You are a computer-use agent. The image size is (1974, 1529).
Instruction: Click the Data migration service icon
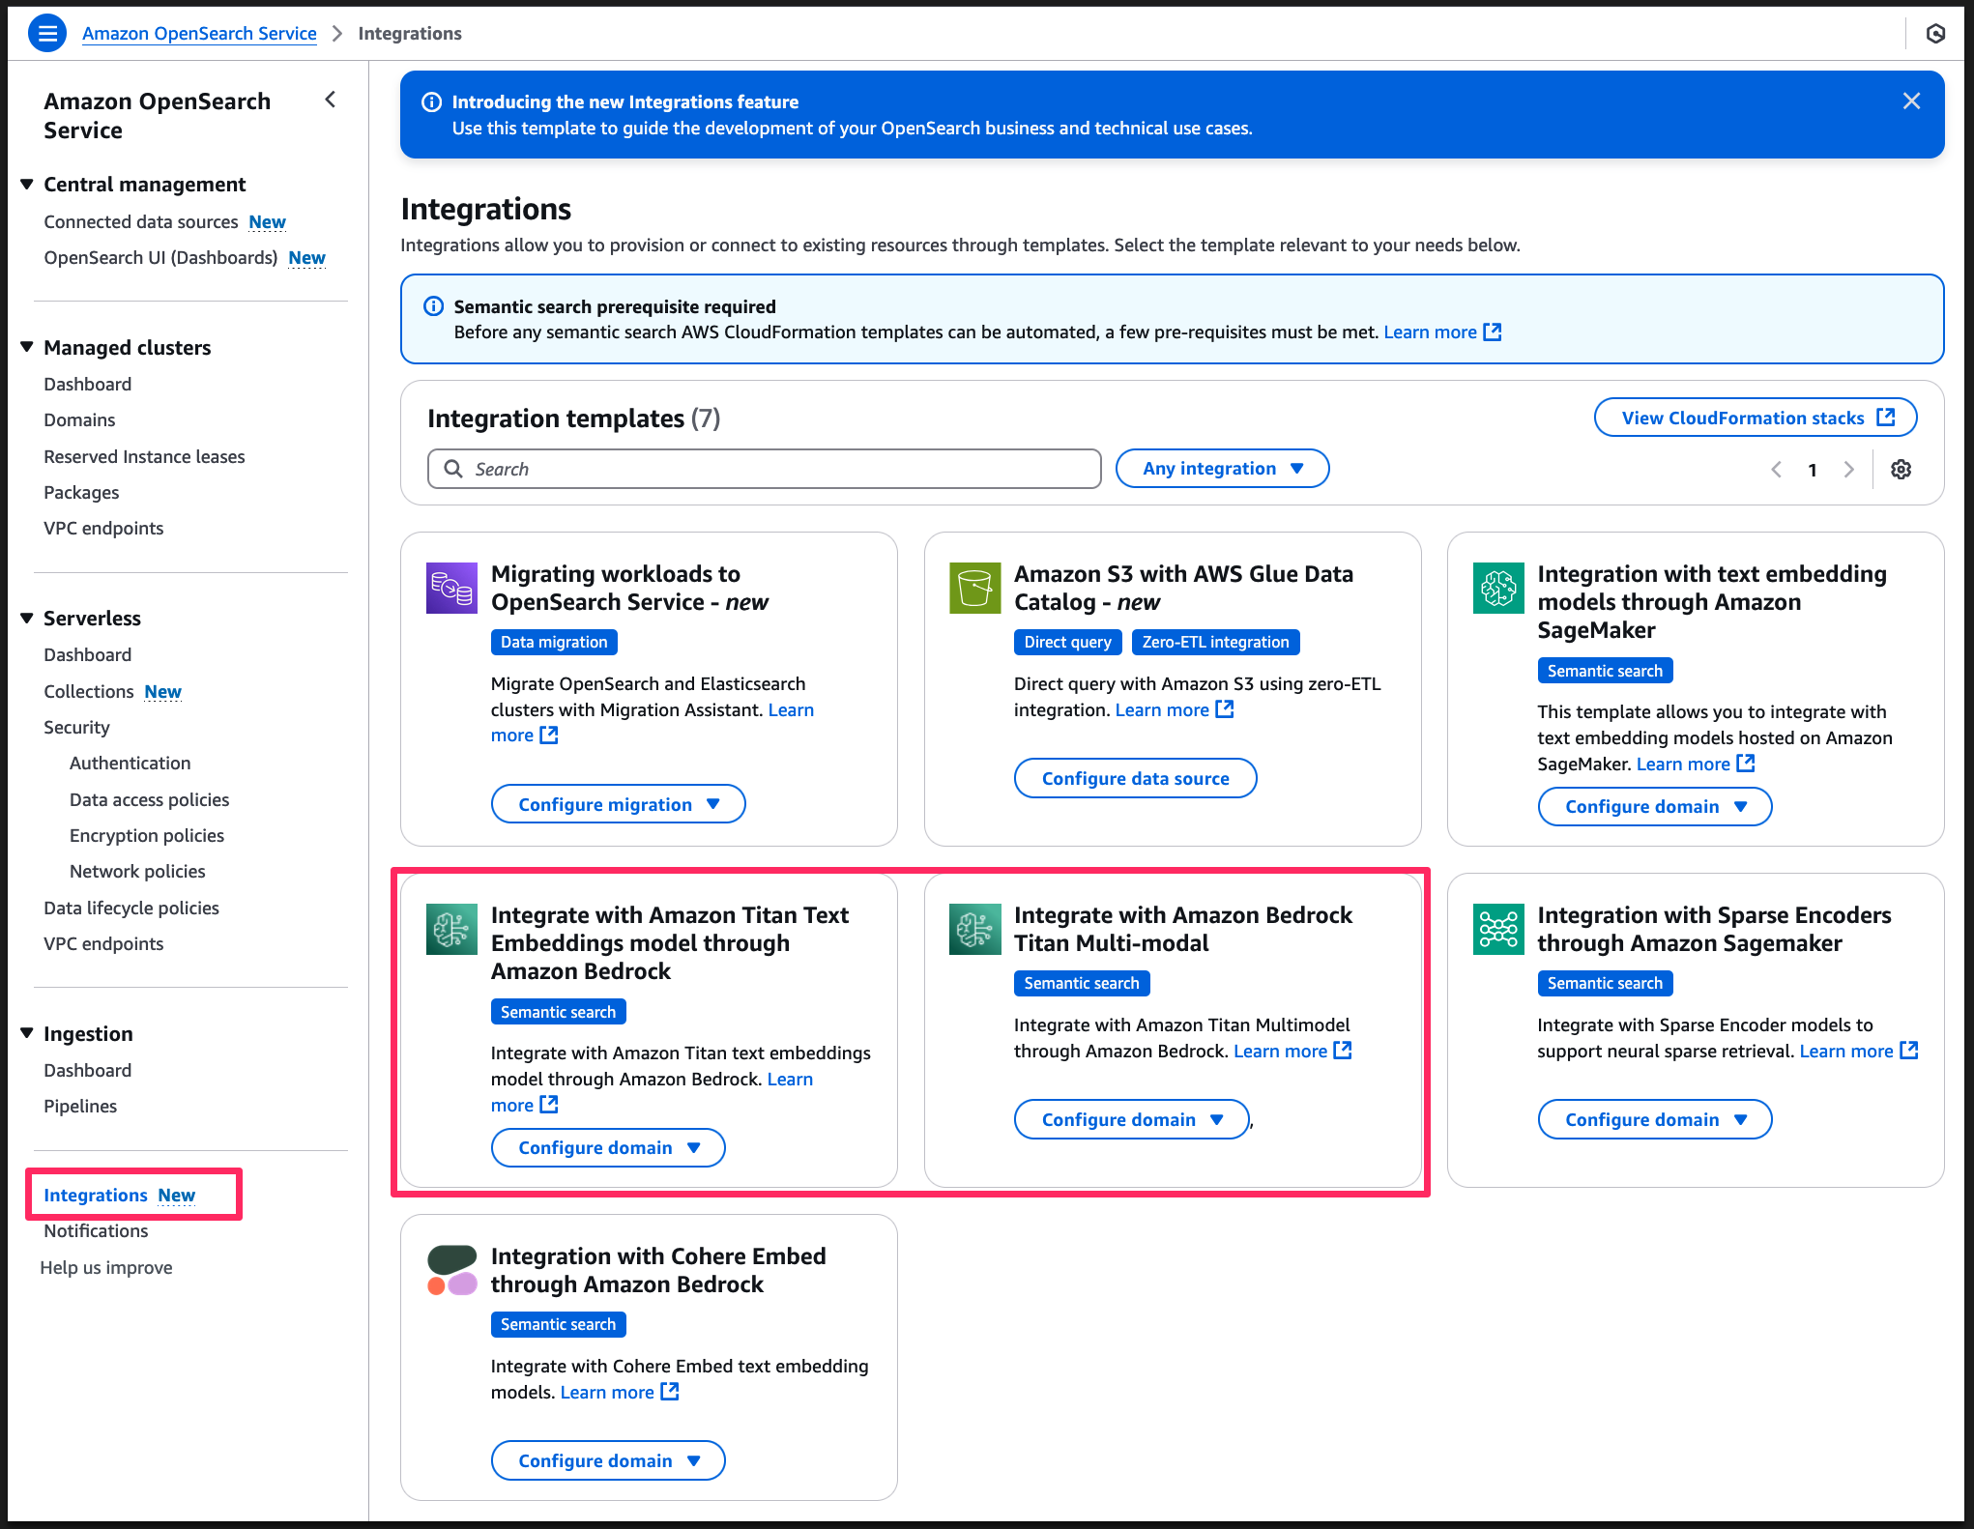451,588
